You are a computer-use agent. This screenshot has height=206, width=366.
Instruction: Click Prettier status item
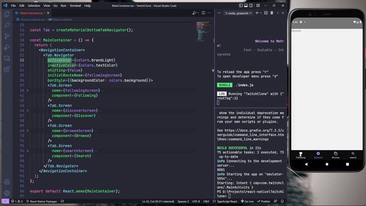[x=264, y=201]
